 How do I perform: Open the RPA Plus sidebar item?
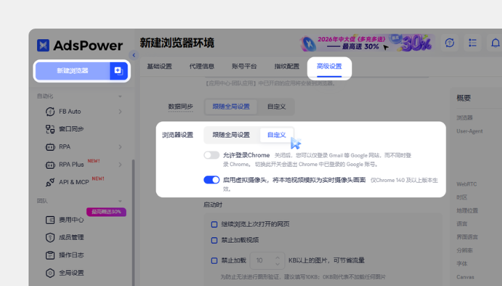click(71, 165)
